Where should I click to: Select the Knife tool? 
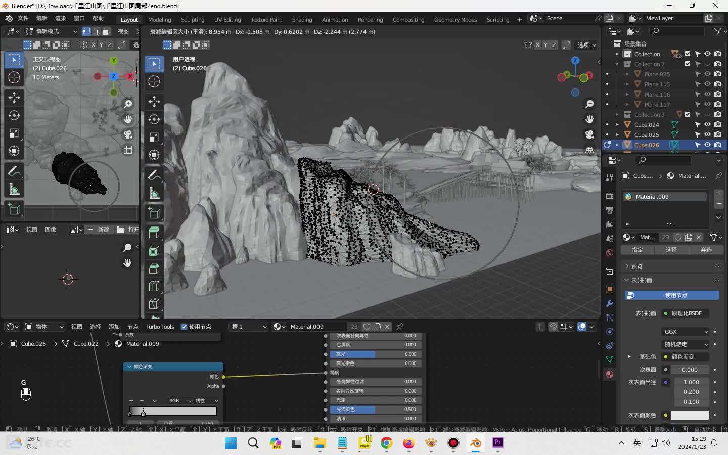(154, 304)
